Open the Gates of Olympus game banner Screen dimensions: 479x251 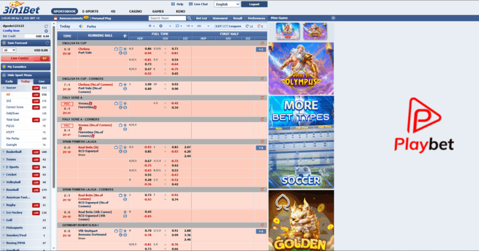pyautogui.click(x=301, y=69)
